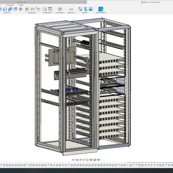Click the Construire plane icon
The image size is (173, 173).
(x=59, y=9)
